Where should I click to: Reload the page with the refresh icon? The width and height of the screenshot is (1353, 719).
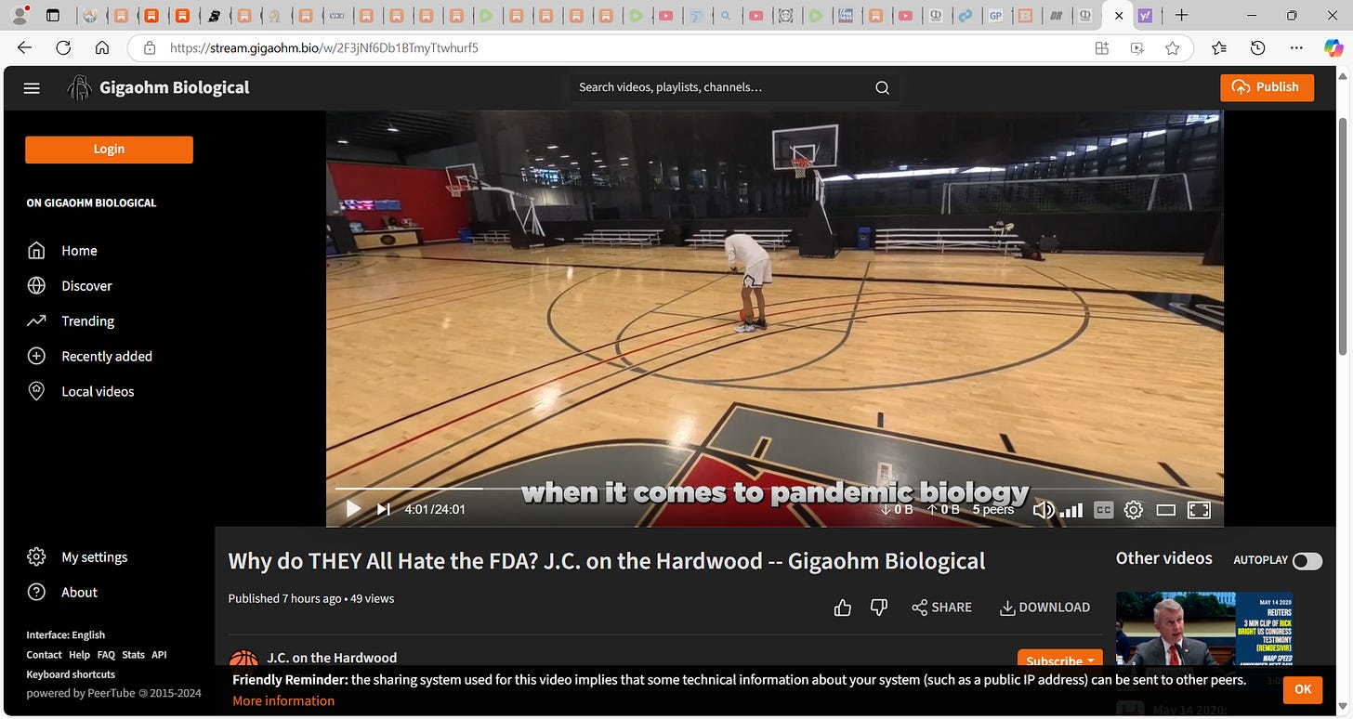click(63, 48)
